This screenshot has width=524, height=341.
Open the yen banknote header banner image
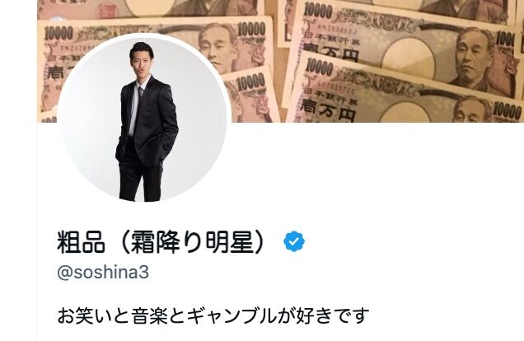tap(280, 61)
